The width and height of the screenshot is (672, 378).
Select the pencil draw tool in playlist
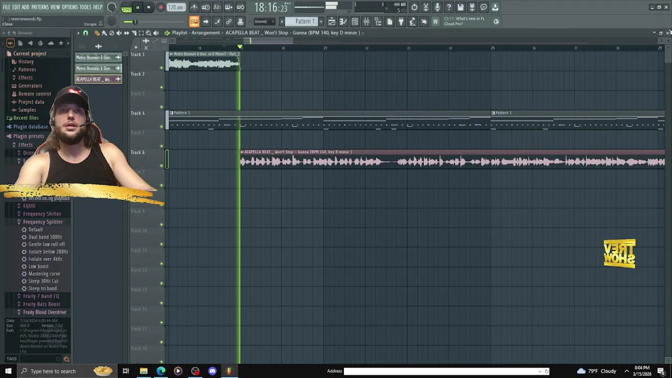coord(97,33)
